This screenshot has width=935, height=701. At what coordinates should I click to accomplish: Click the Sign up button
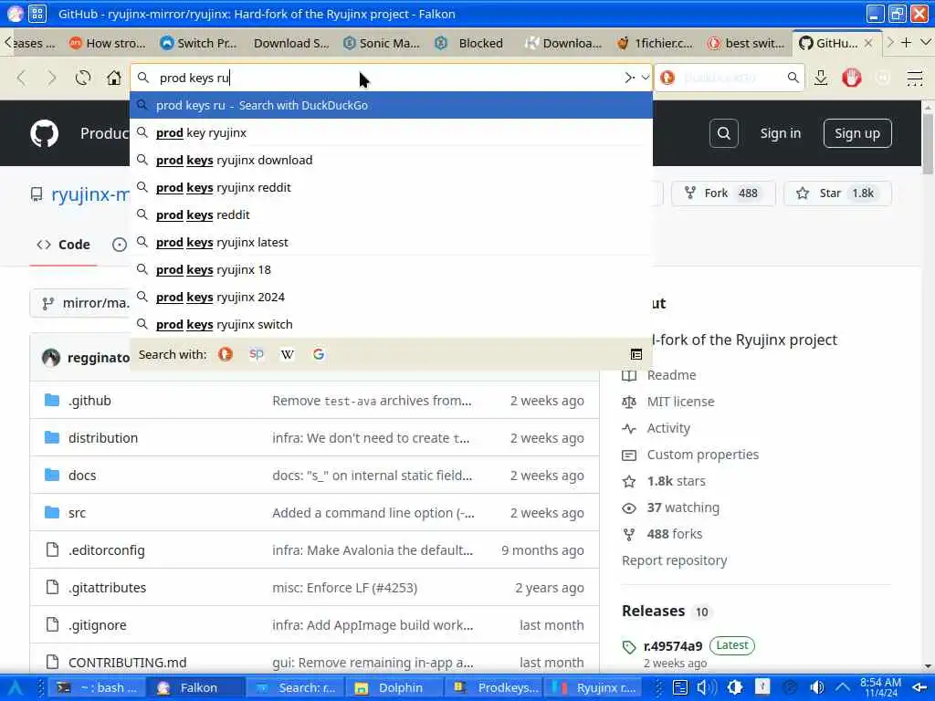(x=856, y=133)
